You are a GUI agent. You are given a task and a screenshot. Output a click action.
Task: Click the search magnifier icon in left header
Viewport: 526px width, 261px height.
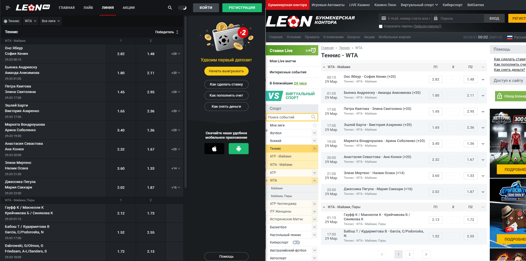pos(170,8)
